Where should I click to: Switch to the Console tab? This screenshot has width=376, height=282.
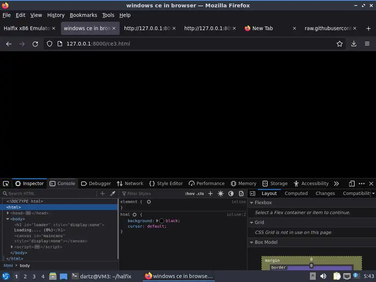62,184
